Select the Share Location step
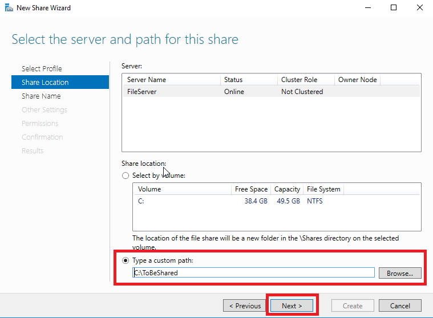Screen dimensions: 433x318 point(60,82)
